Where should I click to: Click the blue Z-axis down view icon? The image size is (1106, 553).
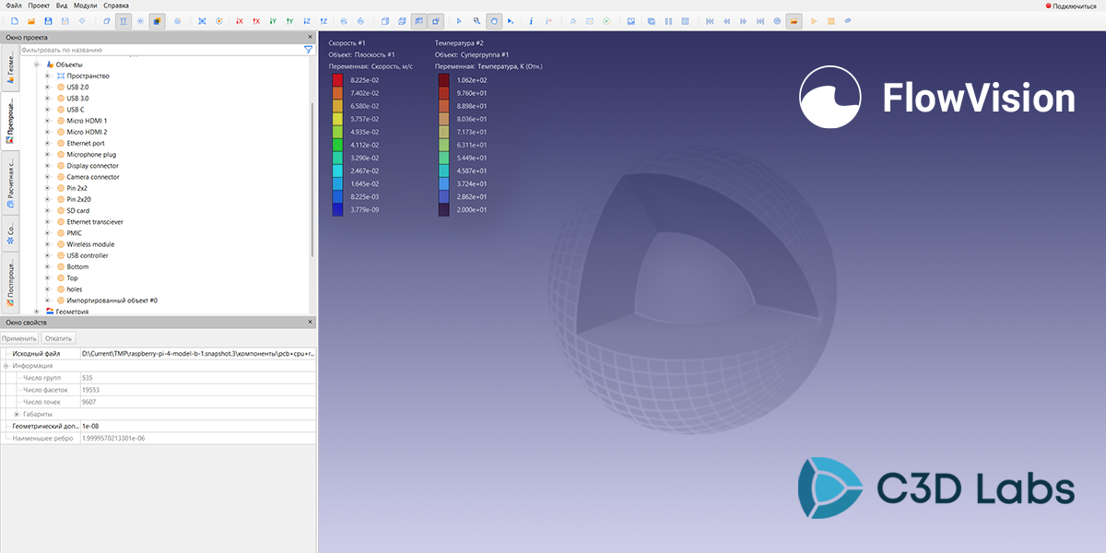point(307,20)
